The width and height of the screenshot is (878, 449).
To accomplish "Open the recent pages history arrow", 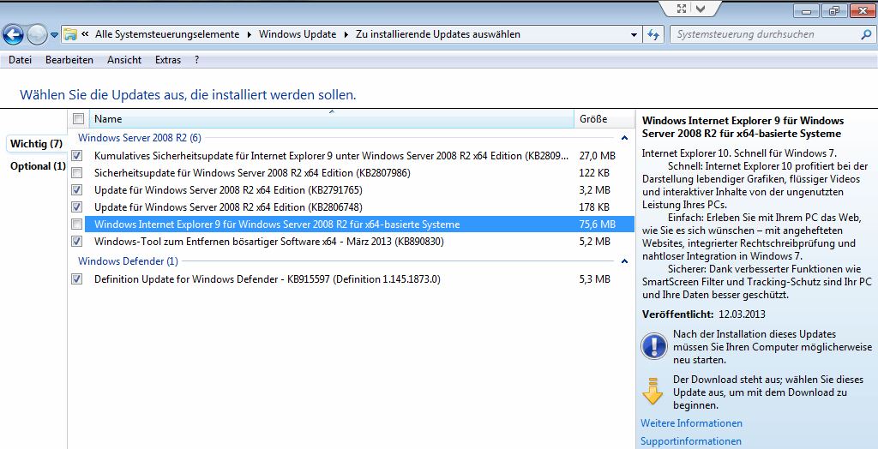I will click(55, 35).
